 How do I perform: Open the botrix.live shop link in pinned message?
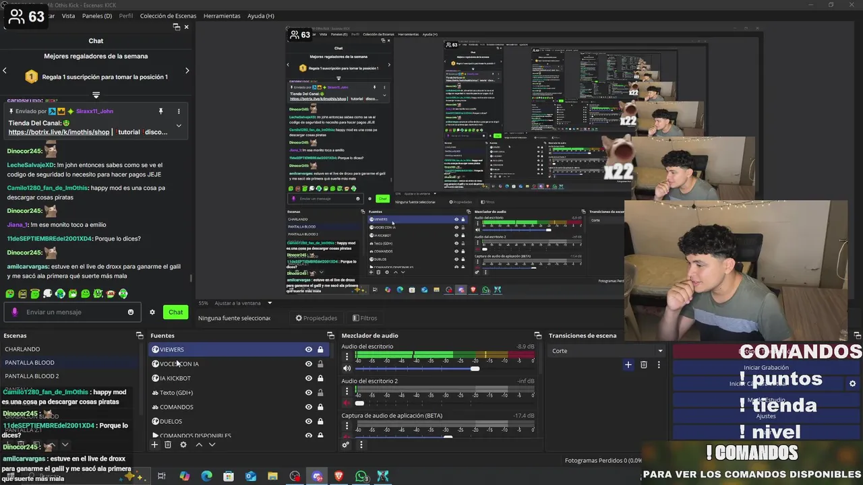(x=59, y=132)
